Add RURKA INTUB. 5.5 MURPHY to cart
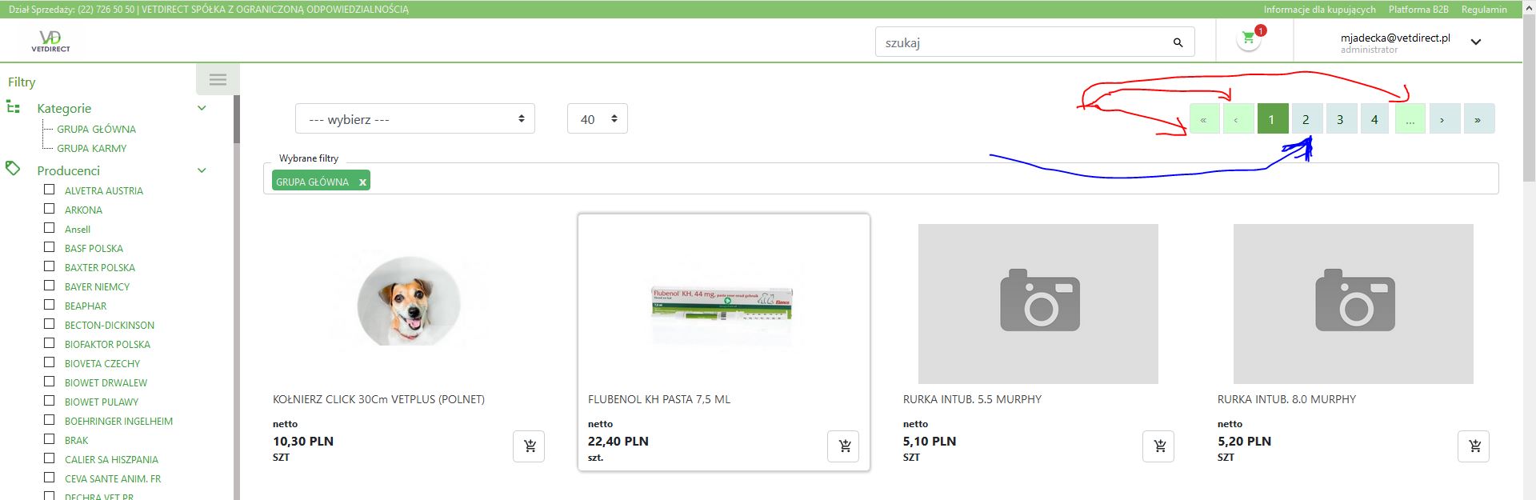Viewport: 1536px width, 500px height. [1159, 446]
